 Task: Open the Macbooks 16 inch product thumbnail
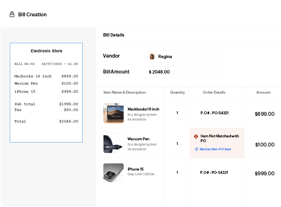[114, 113]
